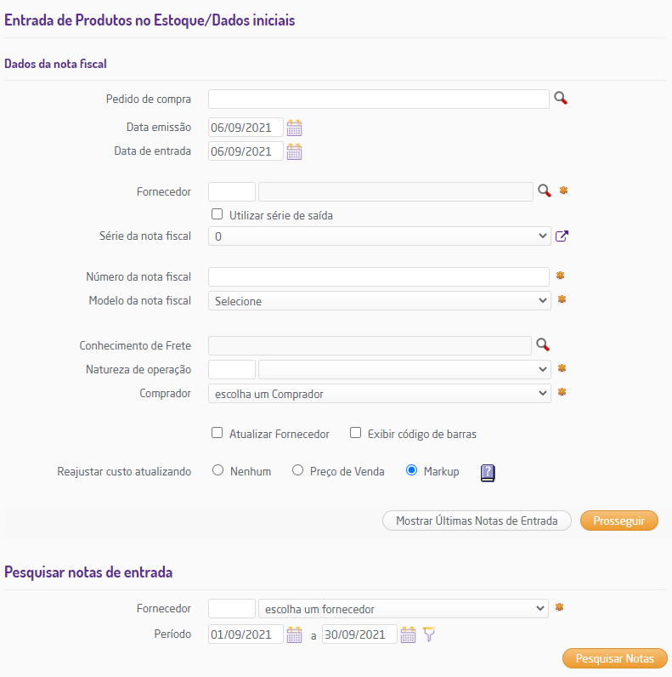This screenshot has width=672, height=677.
Task: Click the Período filter funnel icon
Action: 429,634
